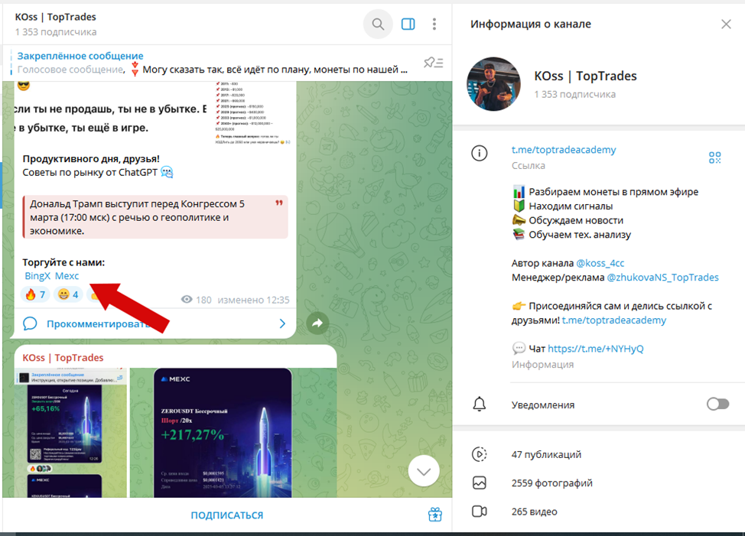Open manager @zhukovaNS_TopTrades profile
The height and width of the screenshot is (536, 745).
663,278
